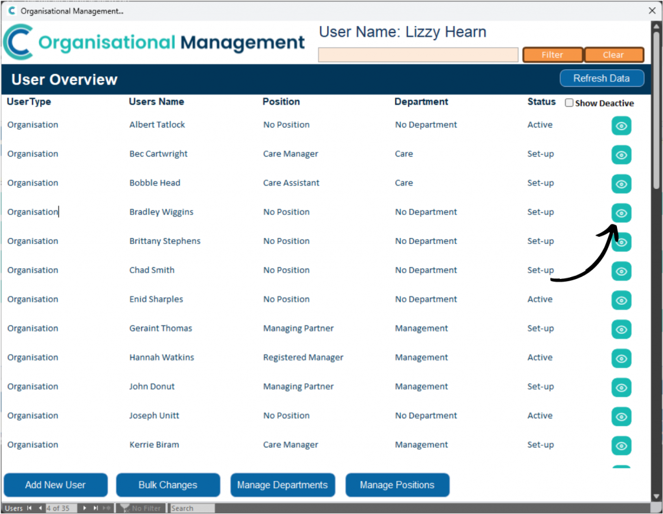663x514 pixels.
Task: Jump to last record in navigation bar
Action: (96, 508)
